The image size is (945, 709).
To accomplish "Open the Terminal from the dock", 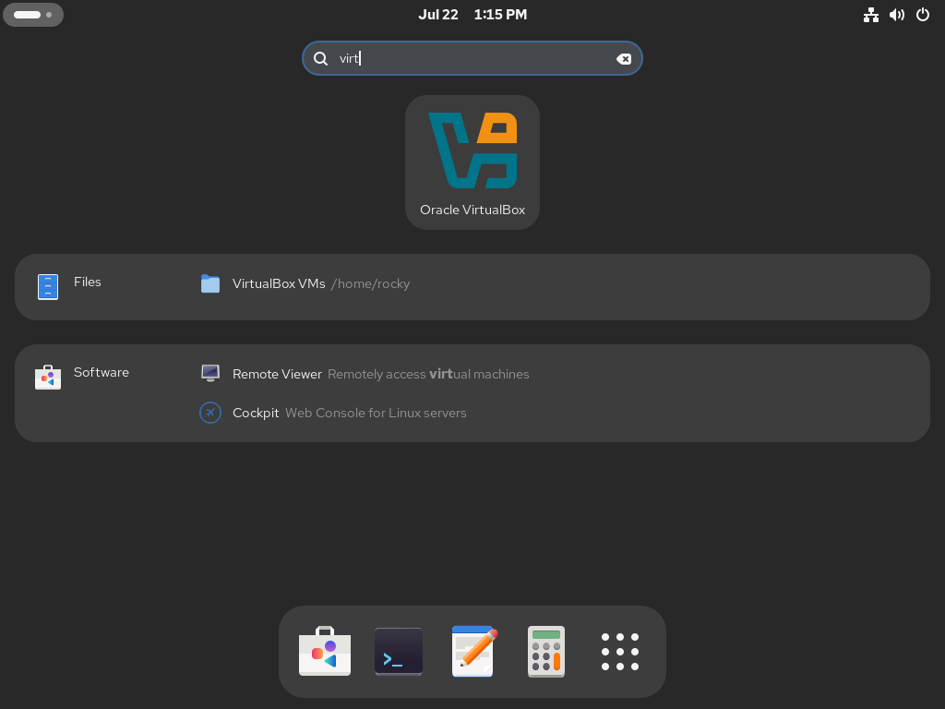I will 399,652.
